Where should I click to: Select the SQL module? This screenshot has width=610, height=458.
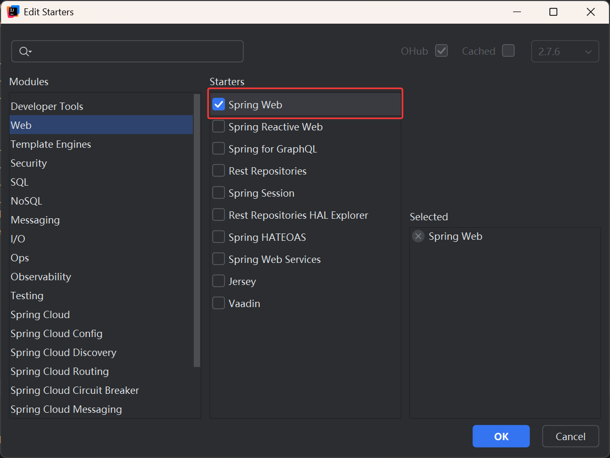coord(101,182)
